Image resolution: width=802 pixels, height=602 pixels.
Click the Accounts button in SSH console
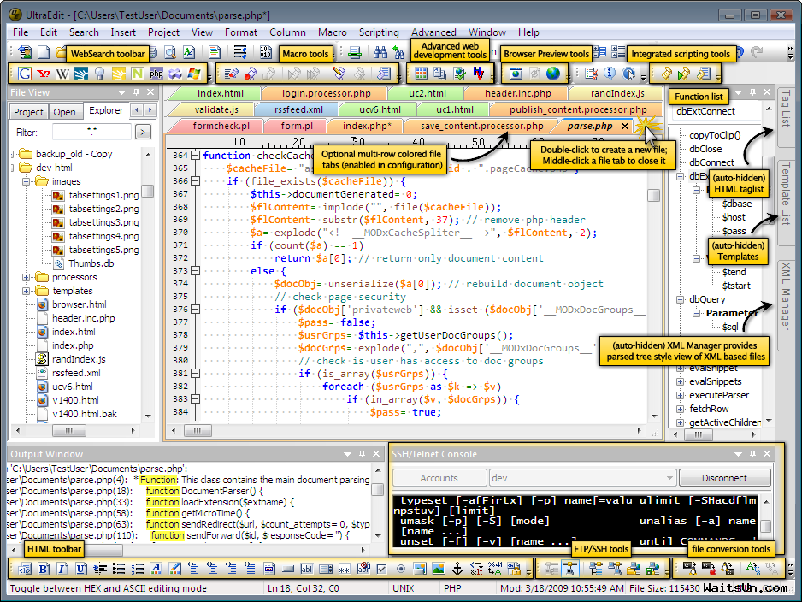439,478
